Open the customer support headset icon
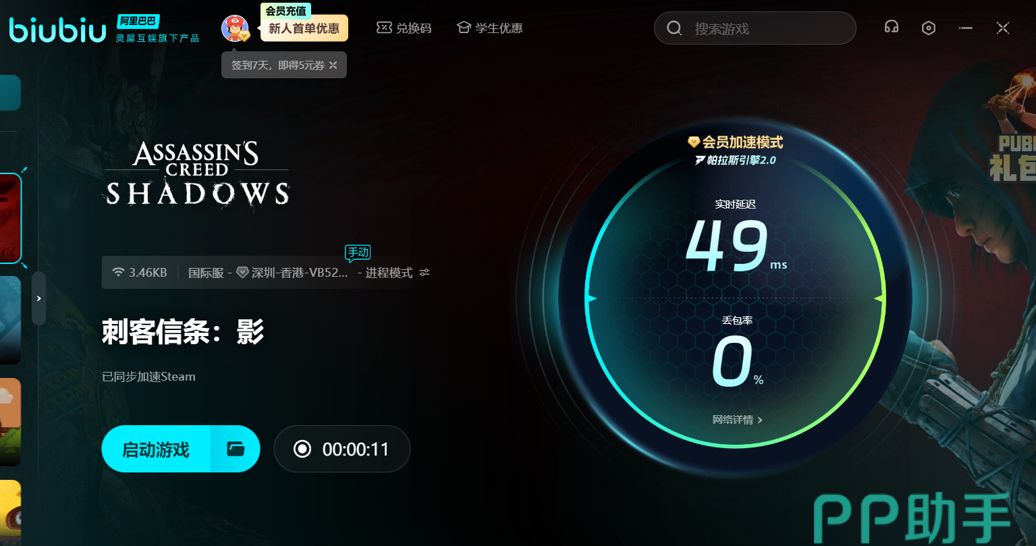The width and height of the screenshot is (1036, 546). coord(891,27)
